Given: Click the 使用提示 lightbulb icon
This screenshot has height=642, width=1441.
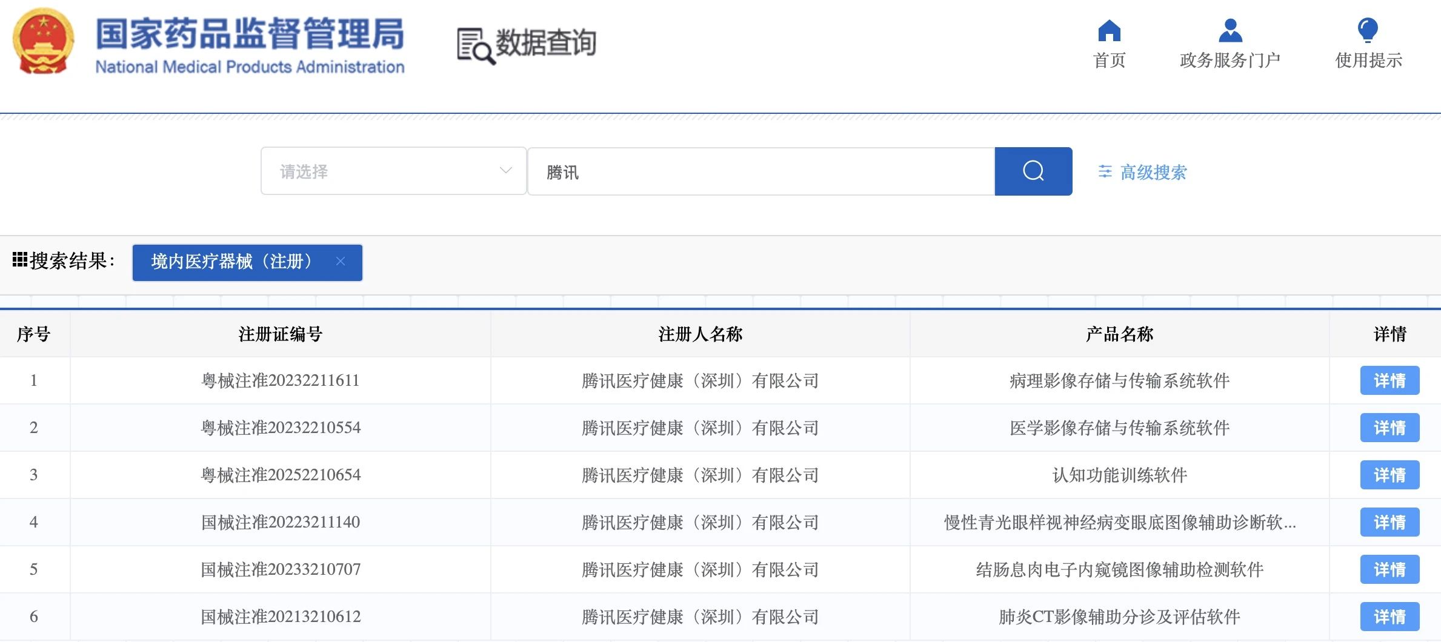Looking at the screenshot, I should 1366,28.
